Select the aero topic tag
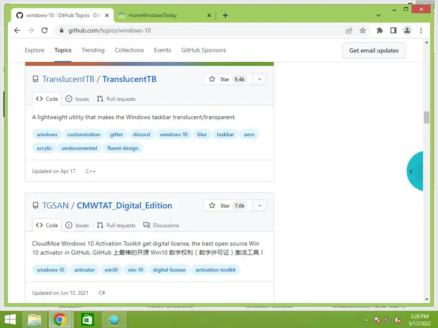Screen dimensions: 438x328 (249, 135)
